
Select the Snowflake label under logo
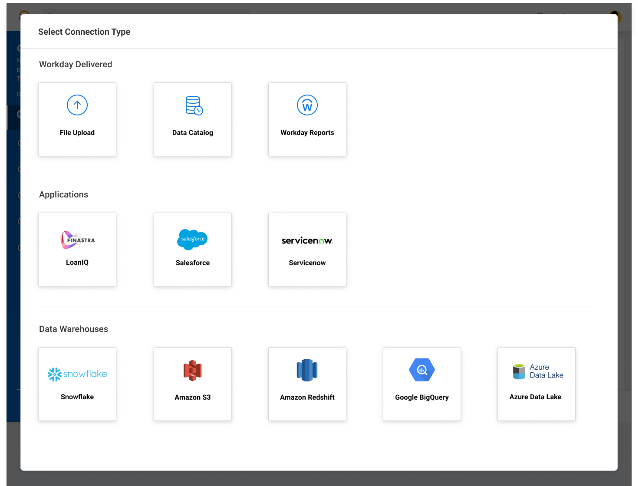click(x=77, y=397)
